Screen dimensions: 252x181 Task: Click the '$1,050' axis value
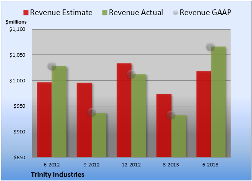click(17, 55)
